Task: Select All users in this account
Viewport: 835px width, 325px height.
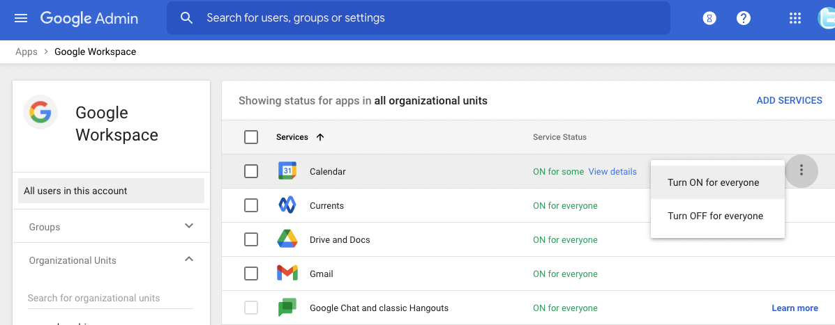Action: click(x=112, y=191)
